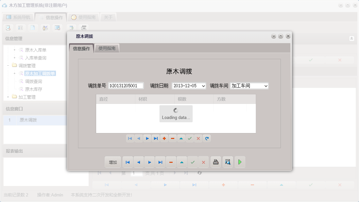359x202 pixels.
Task: Click the 增加 button
Action: click(x=113, y=162)
